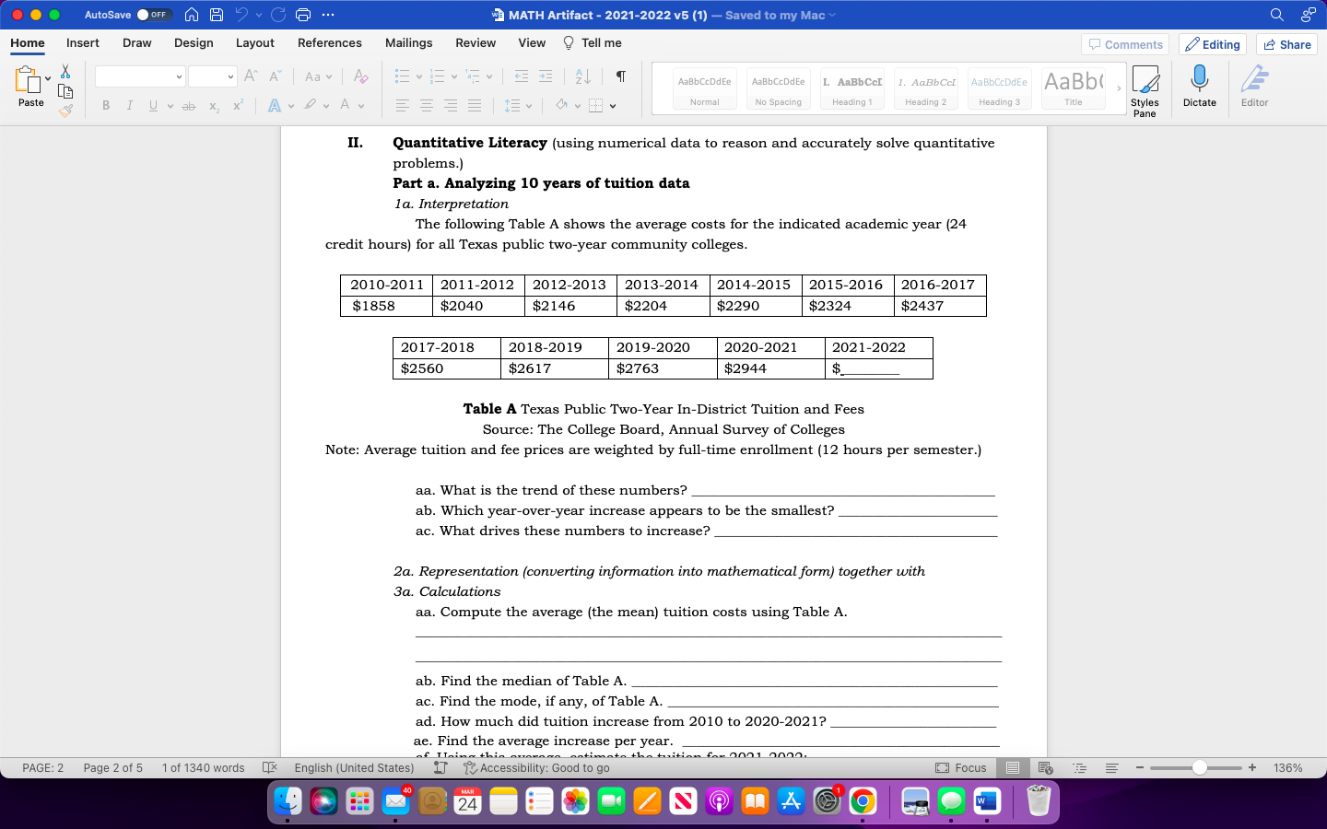This screenshot has width=1327, height=829.
Task: Open the References ribbon tab
Action: pos(329,42)
